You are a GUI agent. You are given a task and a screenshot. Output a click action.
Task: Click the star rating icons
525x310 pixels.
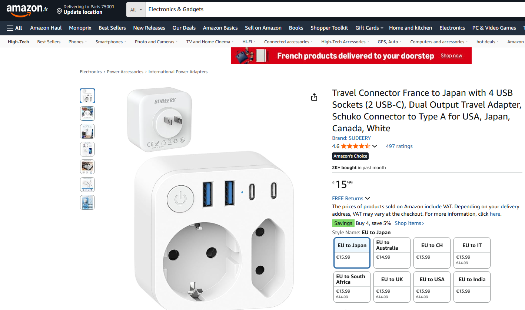point(355,146)
